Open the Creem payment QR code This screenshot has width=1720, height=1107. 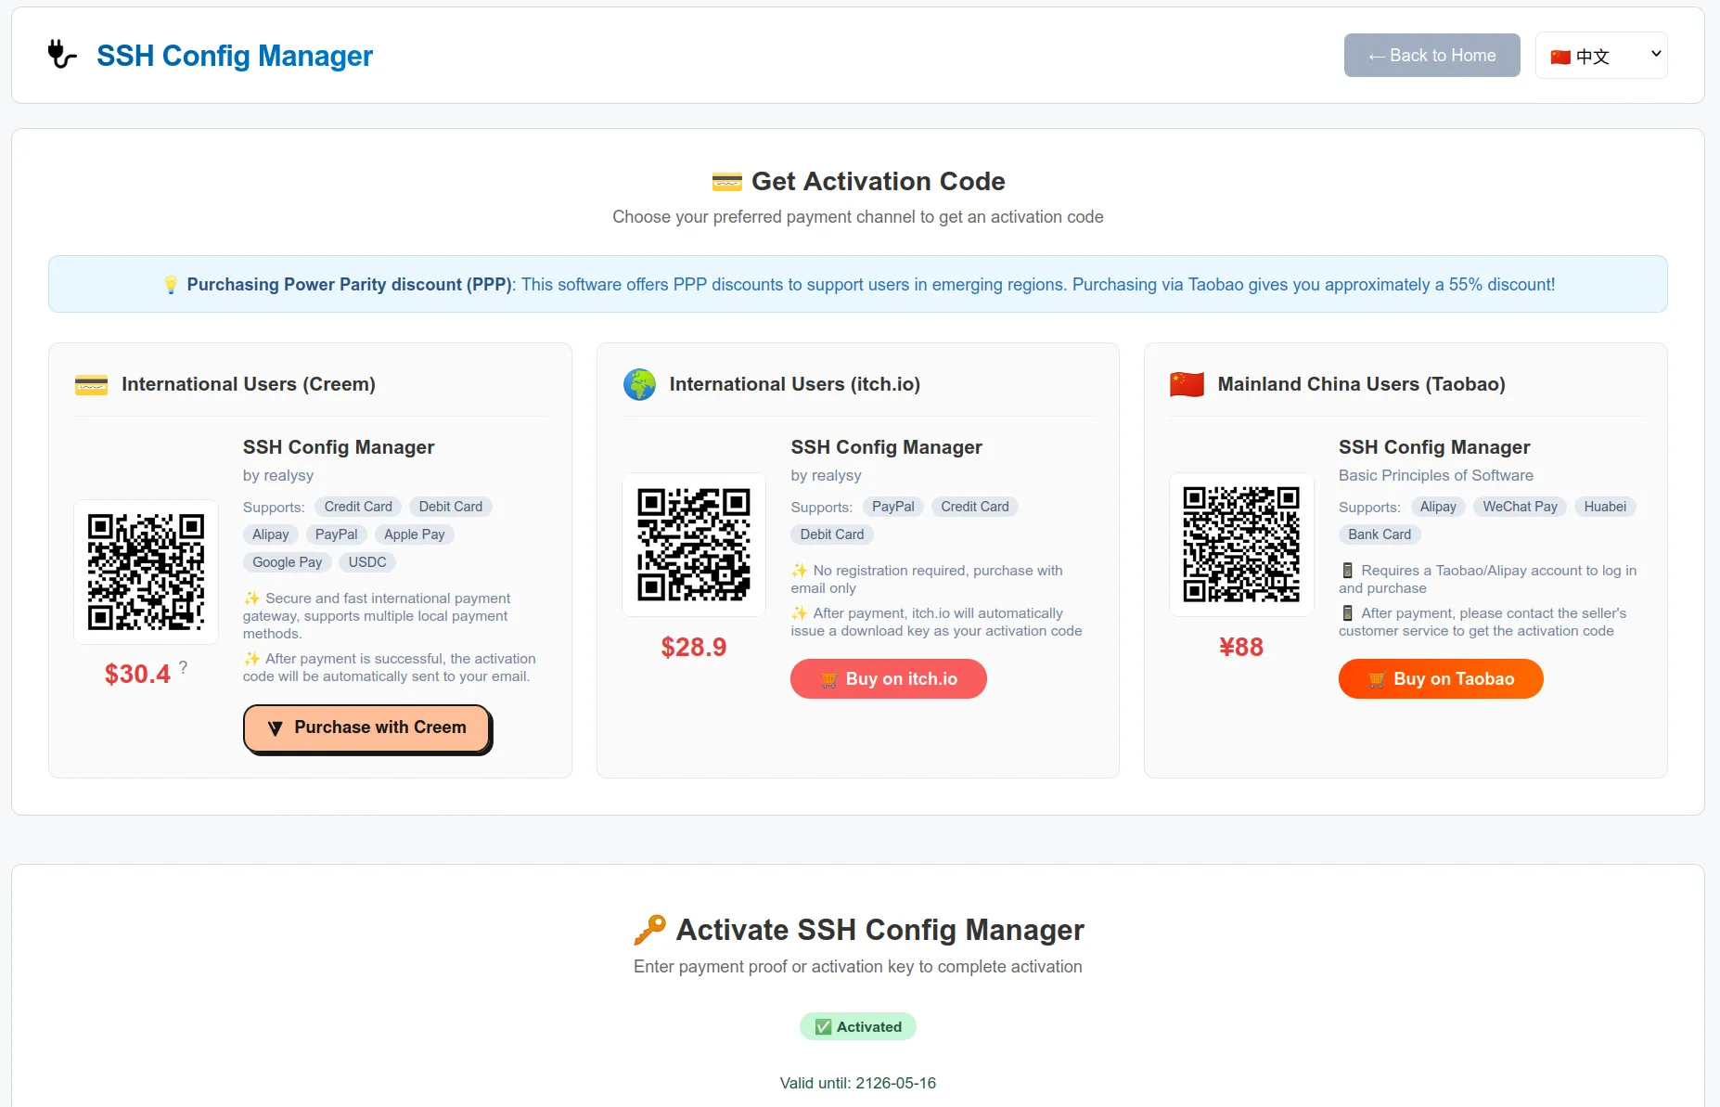146,572
